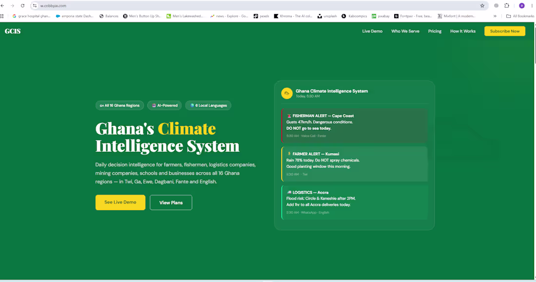Click the Ghana Climate Intelligence System card title
Viewport: 536px width, 282px height.
click(331, 91)
